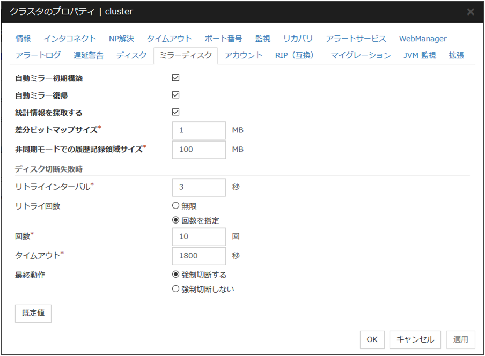Image resolution: width=485 pixels, height=356 pixels.
Task: Pick 強制切断しない radio option
Action: click(175, 289)
